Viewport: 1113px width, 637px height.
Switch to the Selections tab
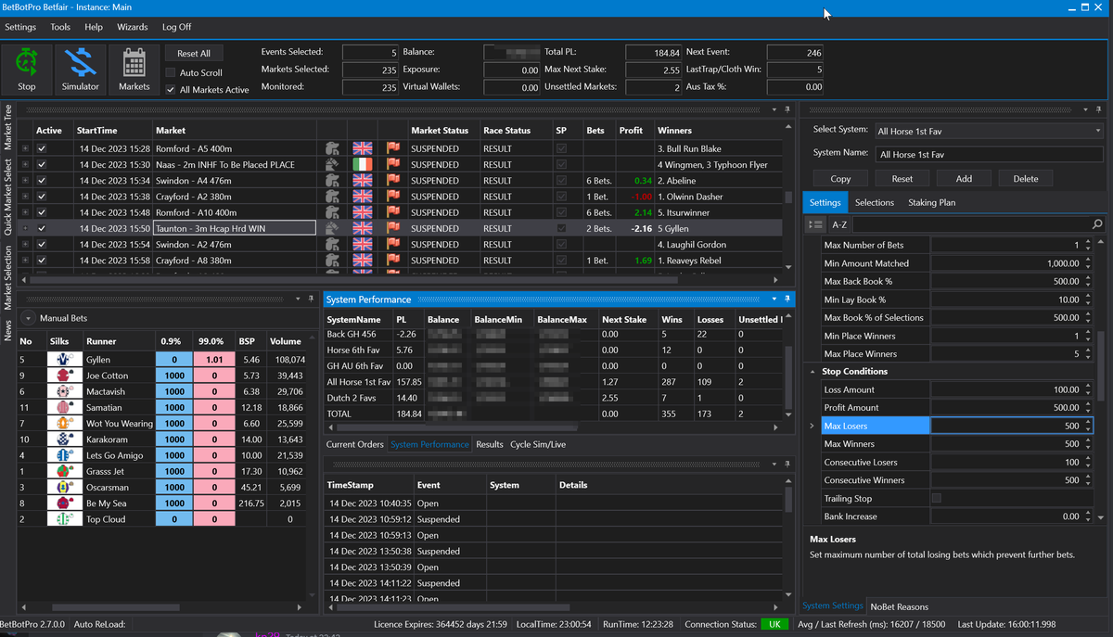coord(874,202)
